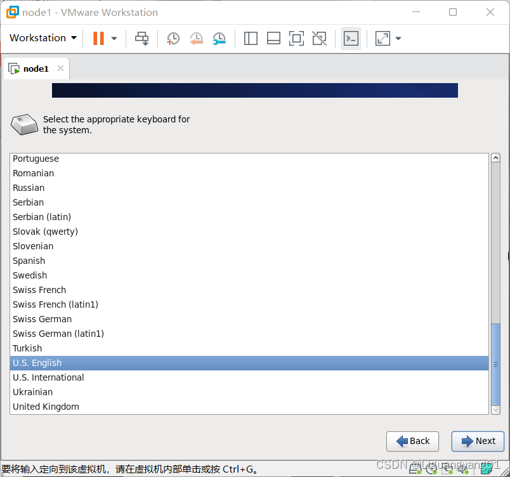Screen dimensions: 510x477
Task: Select the highlighted U.S. English layout
Action: point(249,363)
